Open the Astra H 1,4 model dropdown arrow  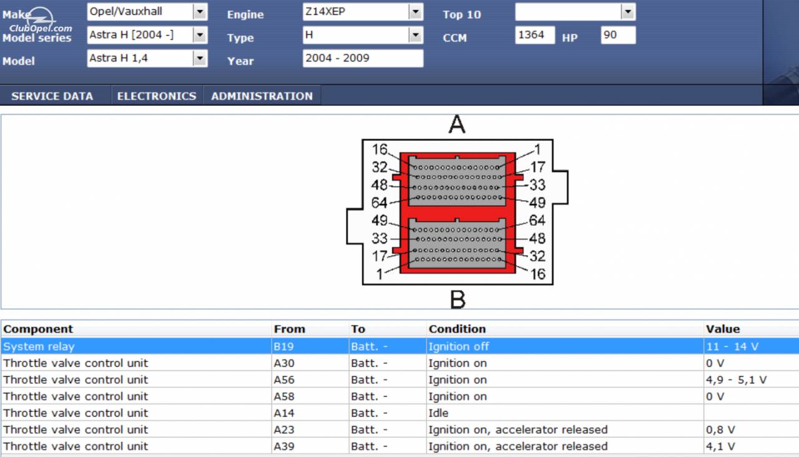pos(200,59)
